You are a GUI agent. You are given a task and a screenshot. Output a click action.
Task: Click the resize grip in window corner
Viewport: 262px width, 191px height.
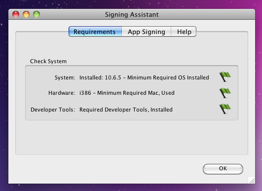coord(252,180)
